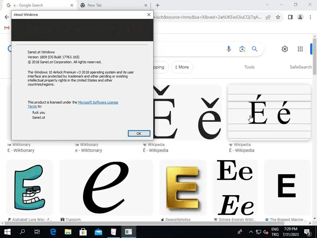
Task: Go back with Chrome's back arrow
Action: click(7, 17)
